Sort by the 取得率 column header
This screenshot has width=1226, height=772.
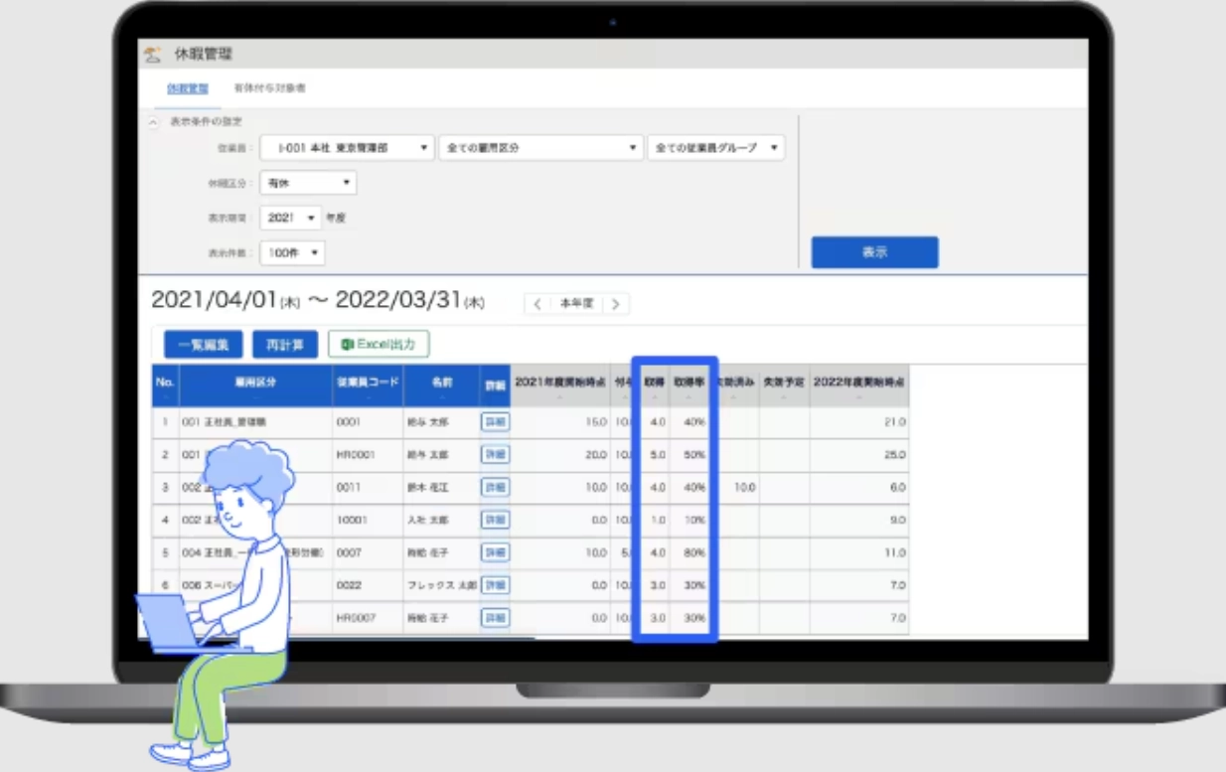point(690,386)
